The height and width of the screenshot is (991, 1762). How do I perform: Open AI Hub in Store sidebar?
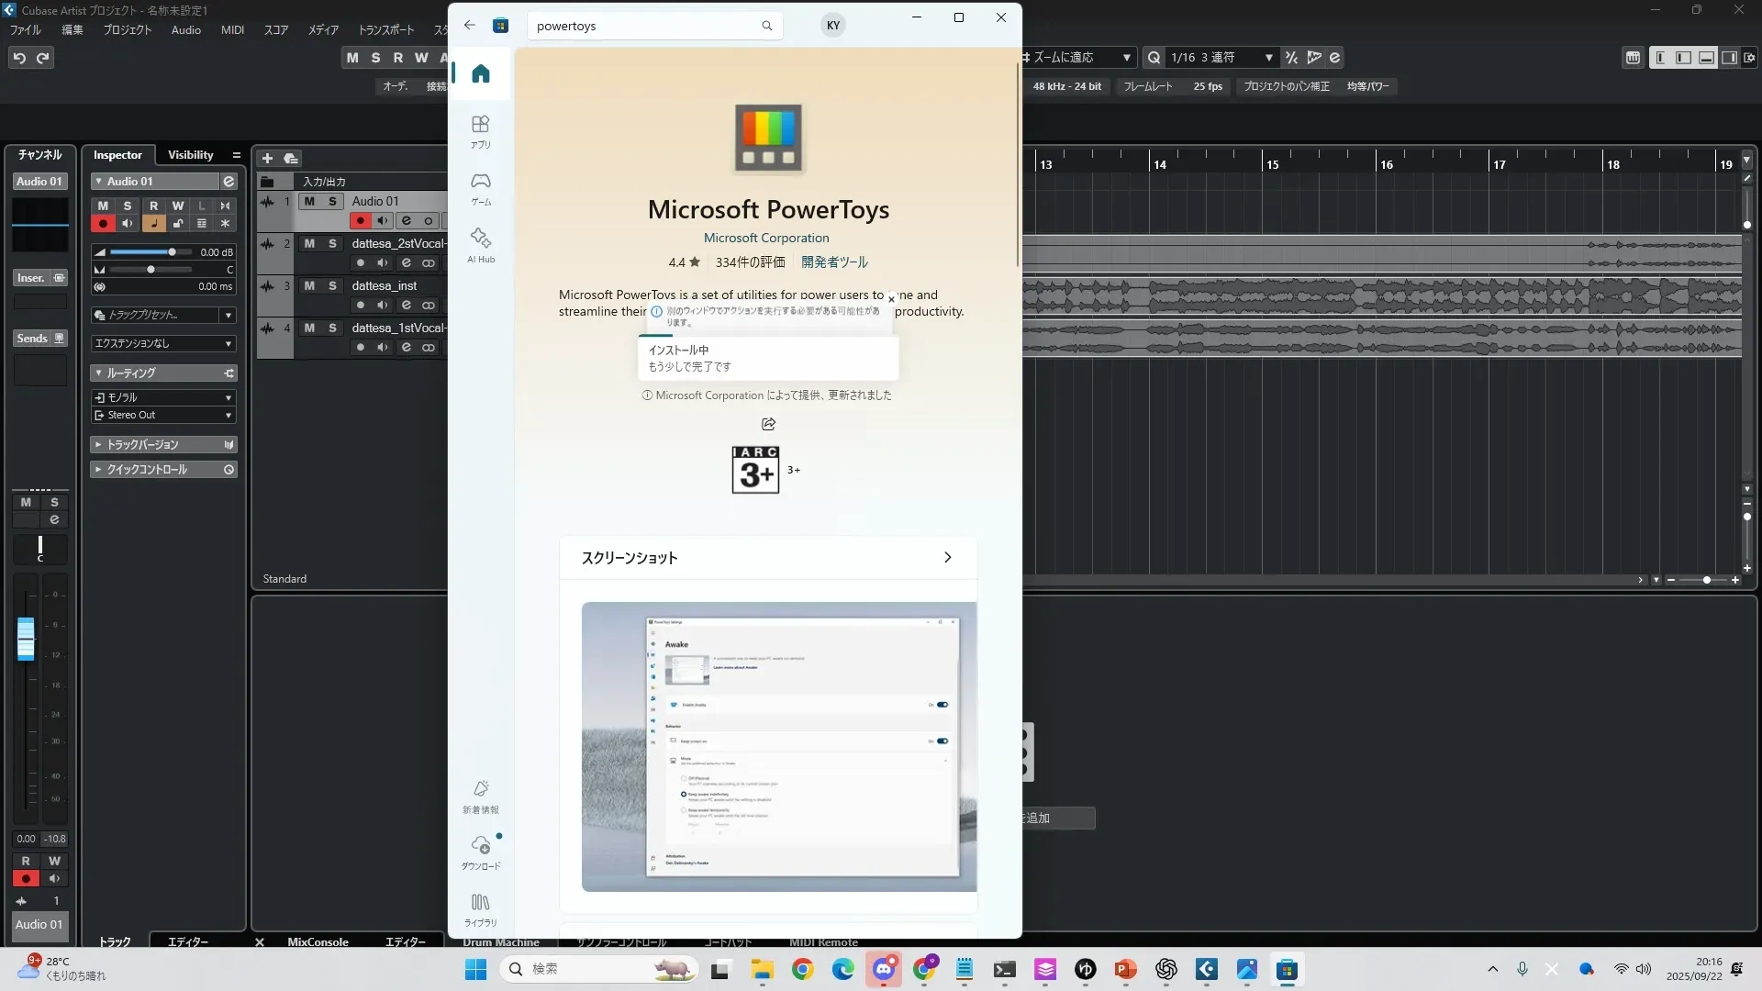(480, 245)
